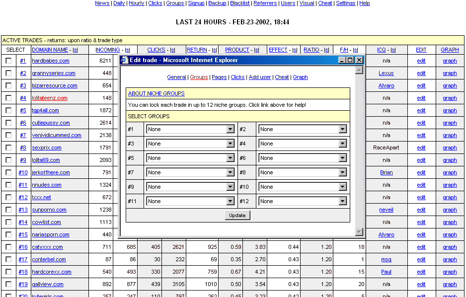Tick the checkbox for grannyseries.com row
This screenshot has width=466, height=297.
pos(8,73)
